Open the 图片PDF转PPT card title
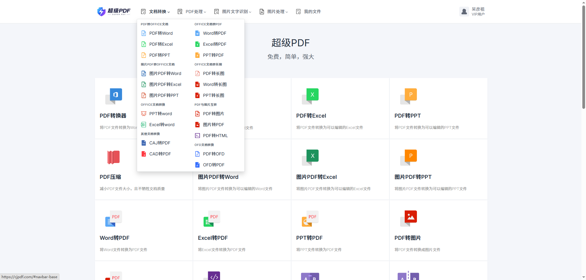 tap(413, 177)
